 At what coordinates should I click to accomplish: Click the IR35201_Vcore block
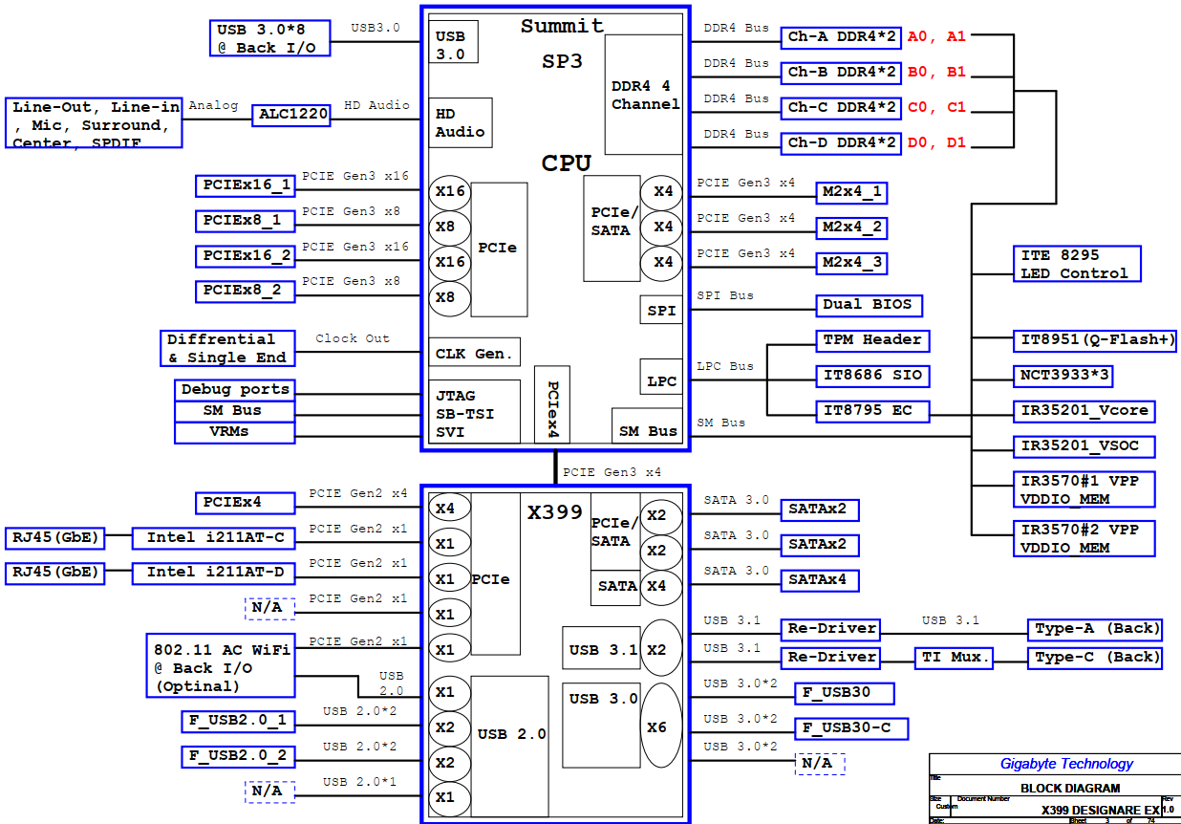(x=1084, y=411)
